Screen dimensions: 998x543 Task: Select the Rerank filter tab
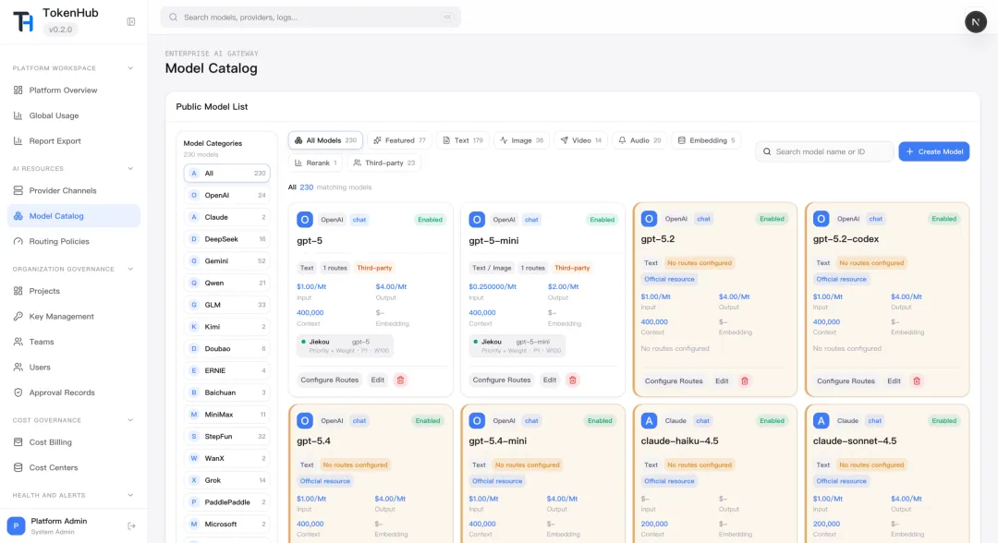pyautogui.click(x=316, y=163)
